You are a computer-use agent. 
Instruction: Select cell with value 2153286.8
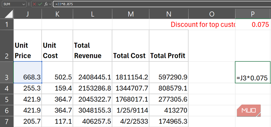click(92, 88)
